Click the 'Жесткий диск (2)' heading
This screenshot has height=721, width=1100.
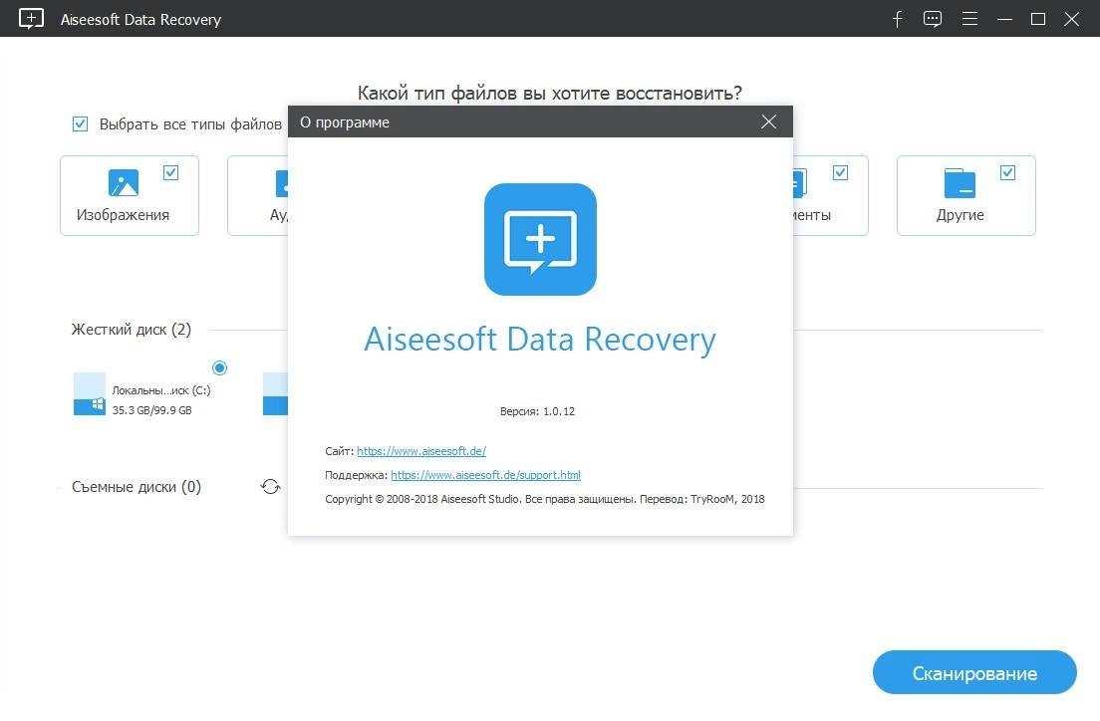point(132,330)
